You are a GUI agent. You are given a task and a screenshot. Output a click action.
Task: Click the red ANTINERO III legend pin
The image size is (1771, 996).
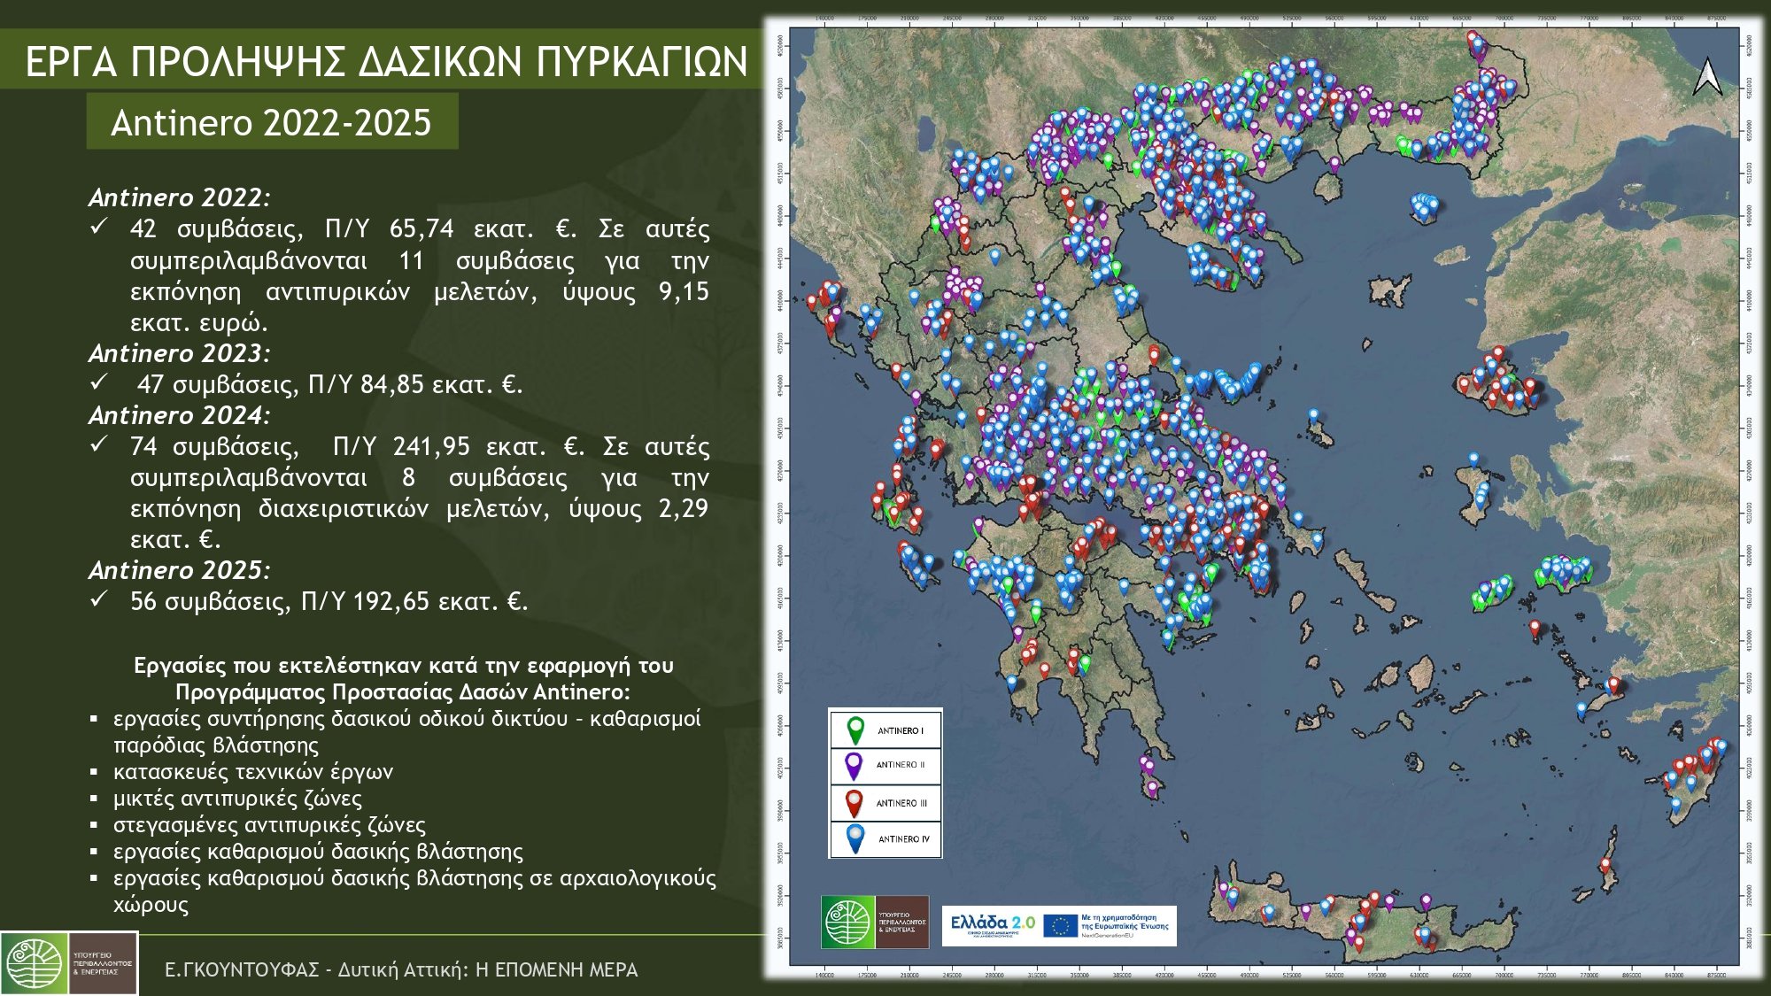[x=854, y=803]
